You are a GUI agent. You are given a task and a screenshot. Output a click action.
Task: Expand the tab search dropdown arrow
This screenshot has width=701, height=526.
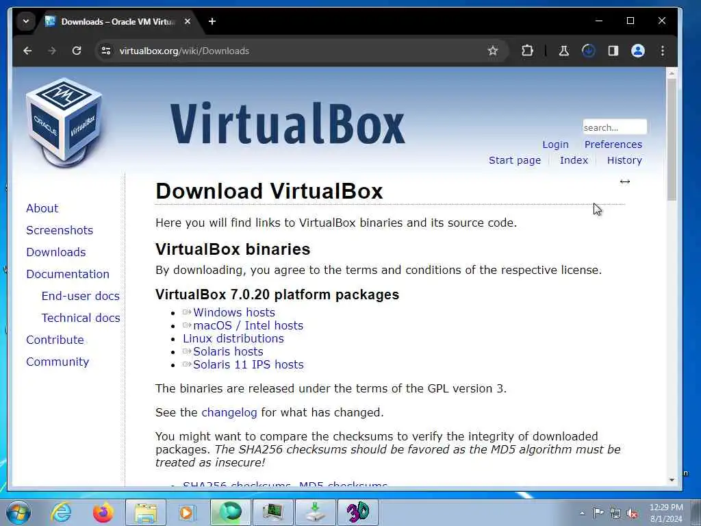point(26,21)
